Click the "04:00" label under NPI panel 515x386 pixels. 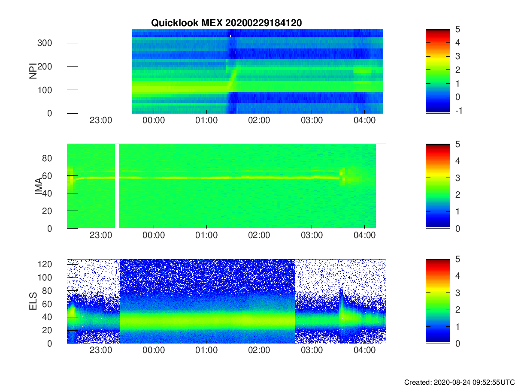coord(364,121)
